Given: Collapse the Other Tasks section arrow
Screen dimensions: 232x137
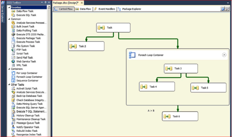Looking at the screenshot, I should coord(10,84).
